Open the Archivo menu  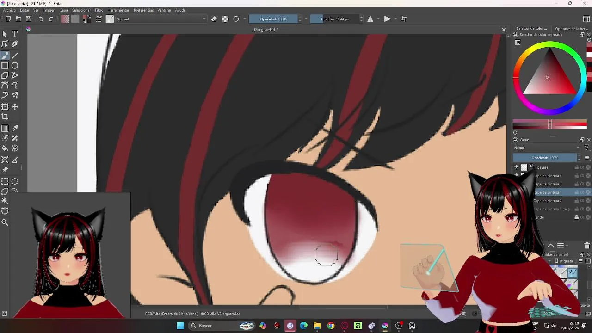click(x=9, y=10)
